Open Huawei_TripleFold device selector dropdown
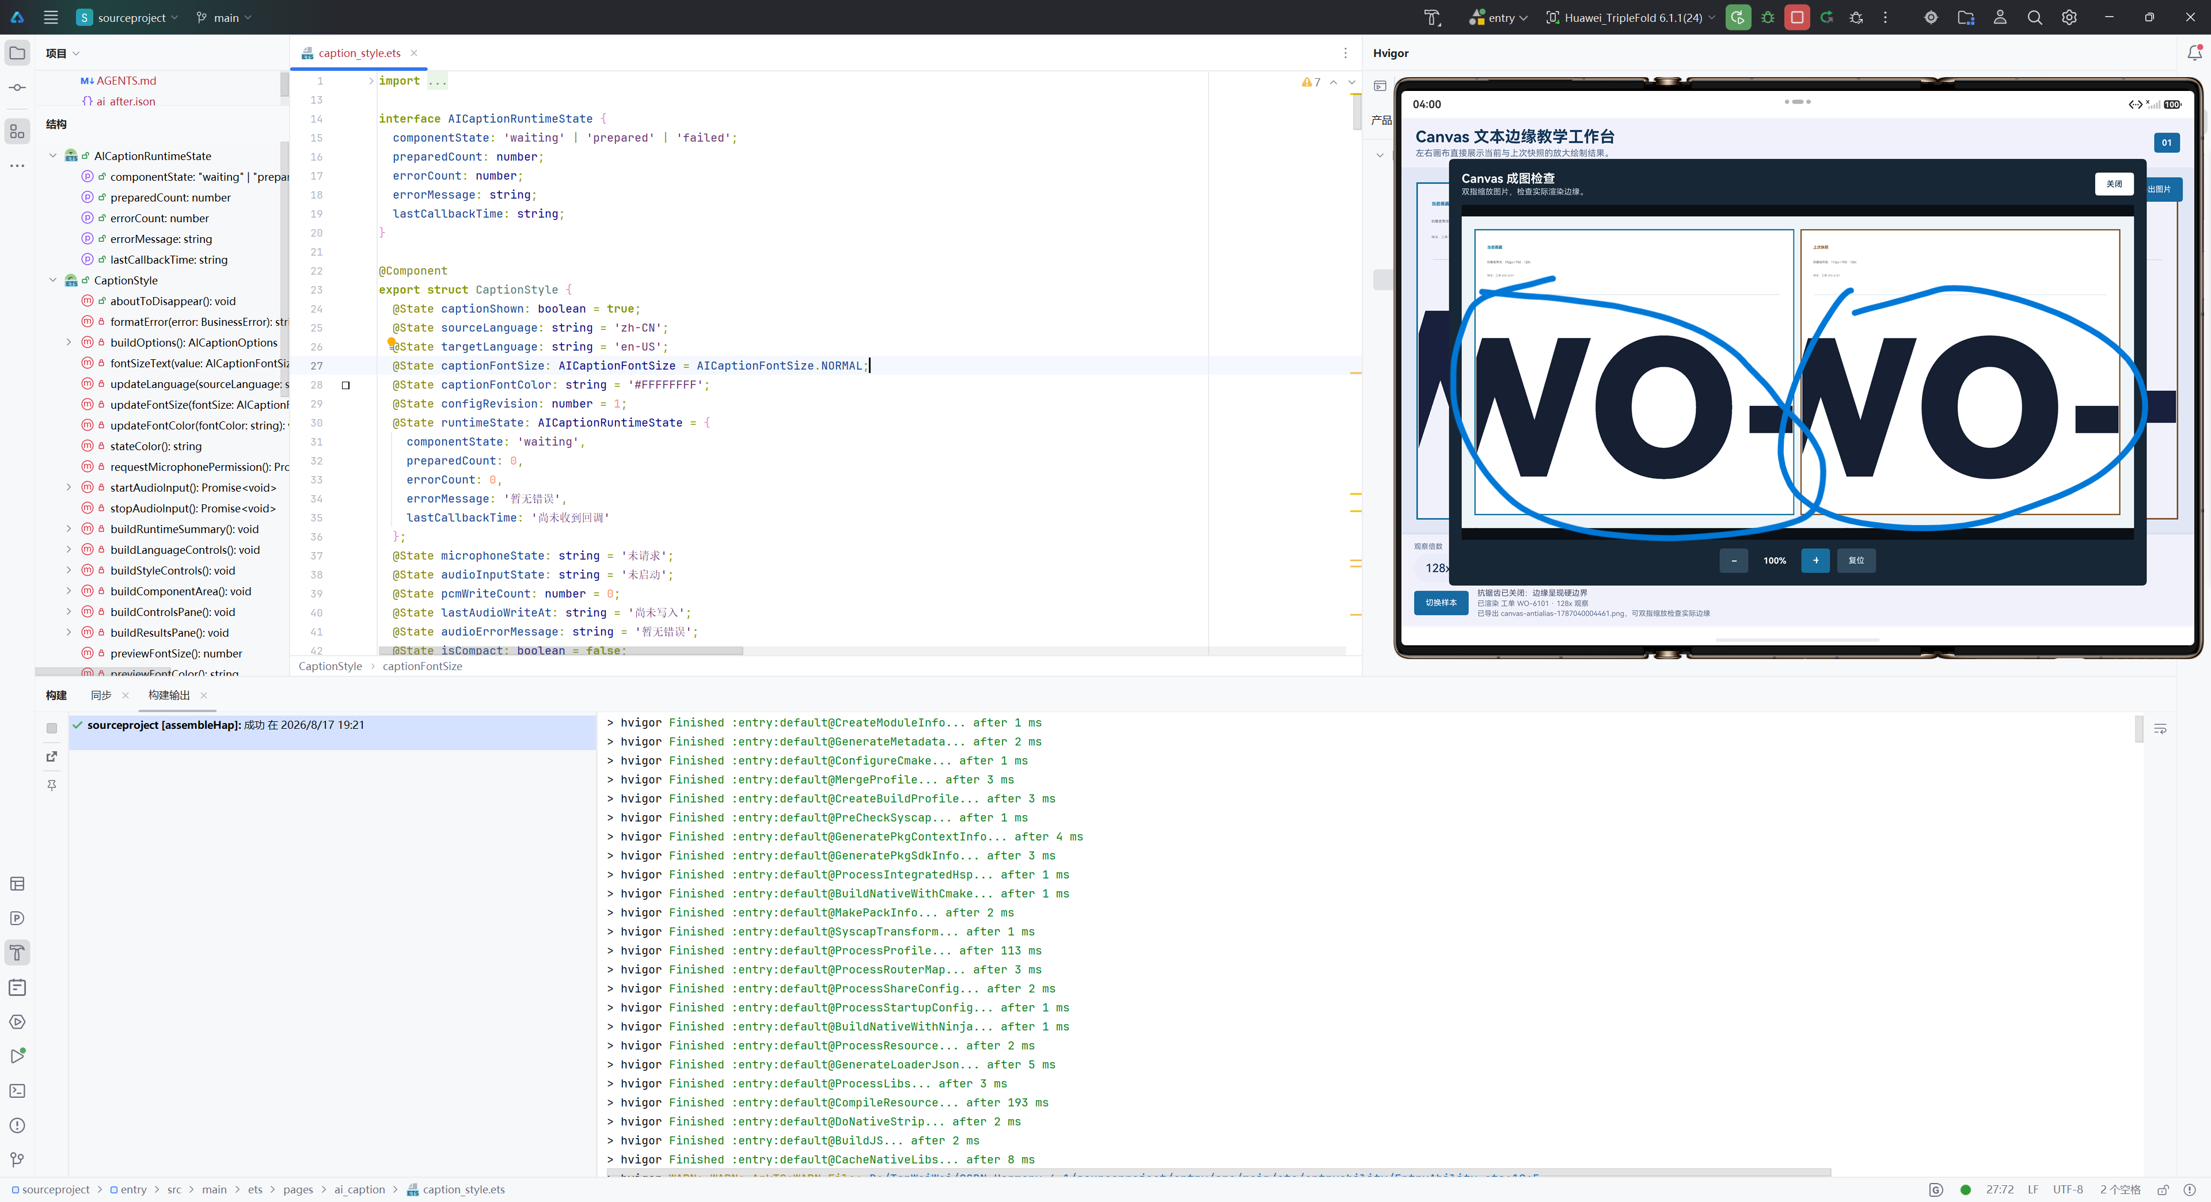The image size is (2211, 1202). (x=1630, y=17)
